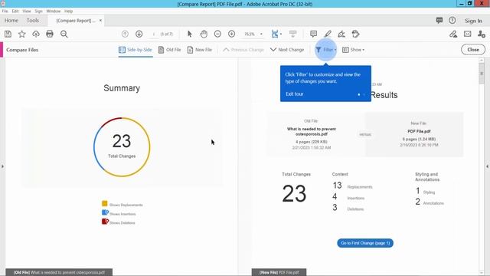Add a sticky note comment
490x276 pixels.
click(x=313, y=34)
